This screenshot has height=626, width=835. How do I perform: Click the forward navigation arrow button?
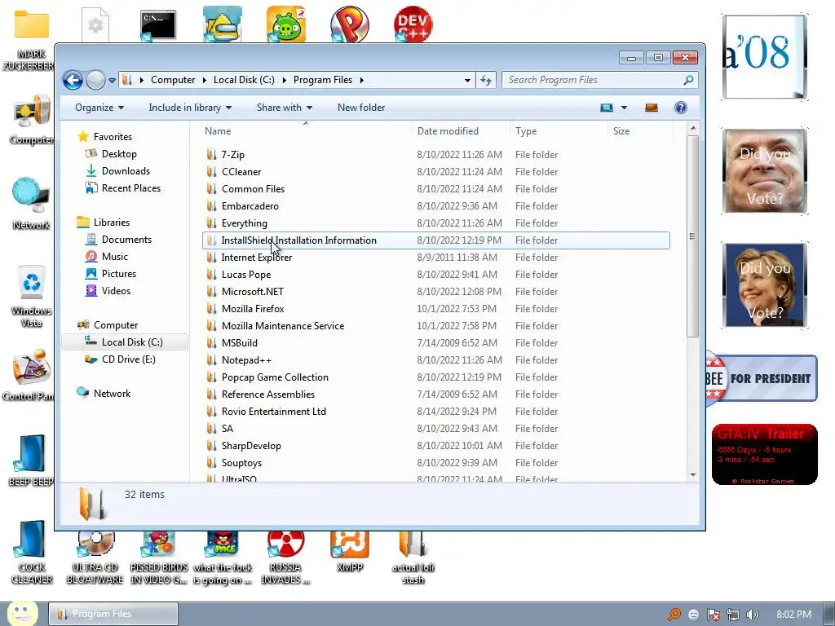[96, 81]
